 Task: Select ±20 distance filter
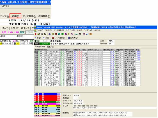pos(4,32)
